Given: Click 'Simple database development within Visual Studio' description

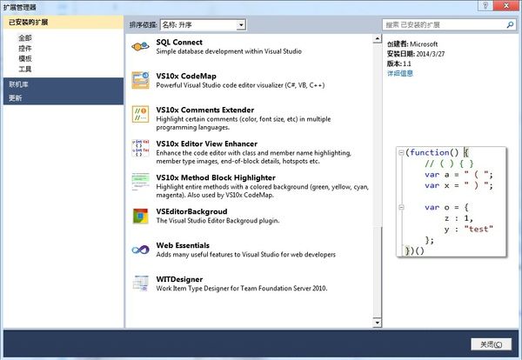Looking at the screenshot, I should 229,51.
